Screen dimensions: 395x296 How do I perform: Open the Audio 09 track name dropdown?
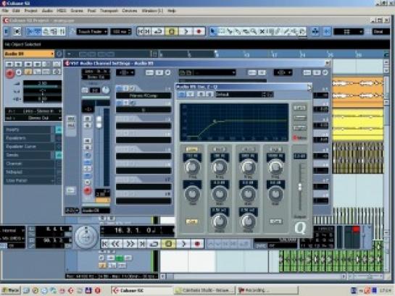pyautogui.click(x=29, y=54)
